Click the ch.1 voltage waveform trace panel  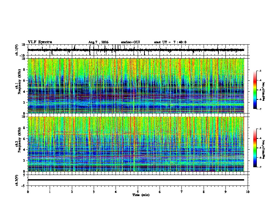[137, 50]
